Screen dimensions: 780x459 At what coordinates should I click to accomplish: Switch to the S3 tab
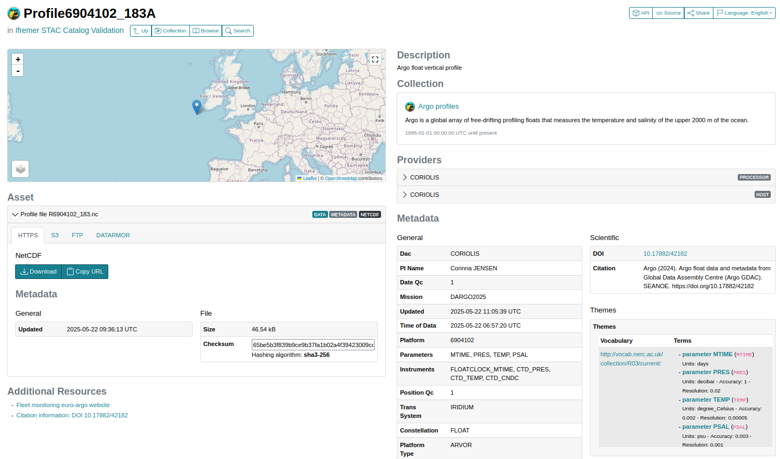pyautogui.click(x=55, y=235)
